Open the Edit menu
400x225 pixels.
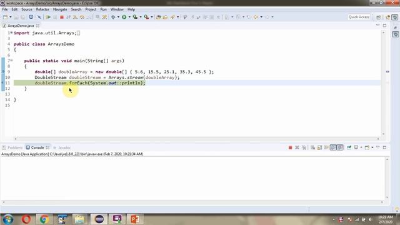tap(14, 9)
